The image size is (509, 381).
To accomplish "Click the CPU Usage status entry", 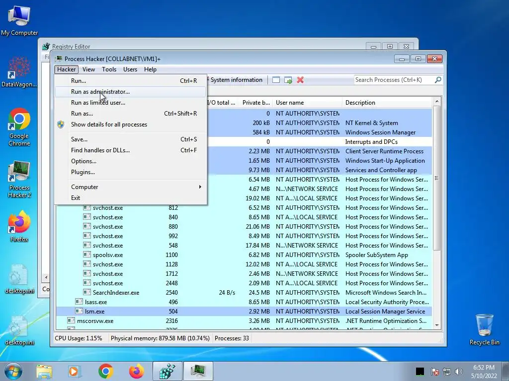I will pos(78,338).
